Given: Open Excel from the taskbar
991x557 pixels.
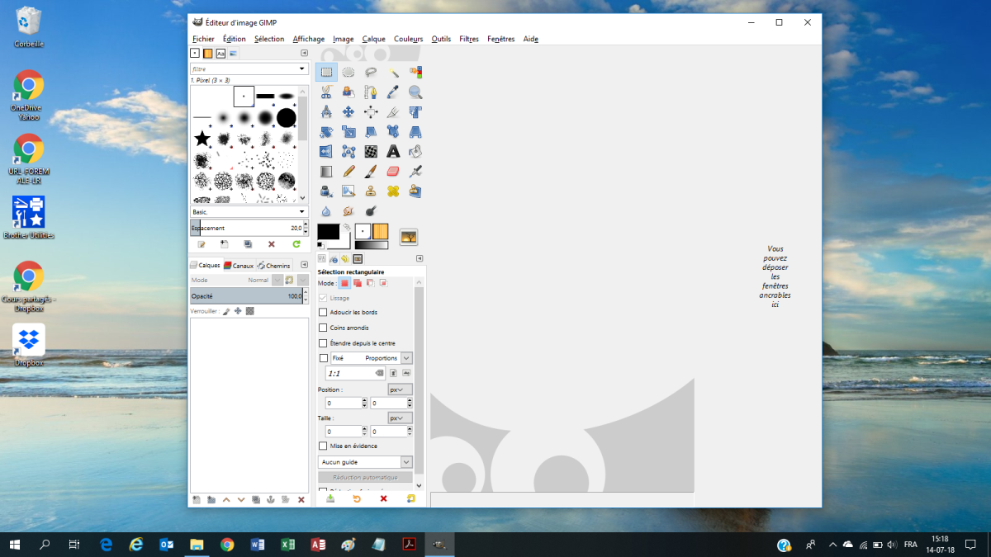Looking at the screenshot, I should click(287, 545).
